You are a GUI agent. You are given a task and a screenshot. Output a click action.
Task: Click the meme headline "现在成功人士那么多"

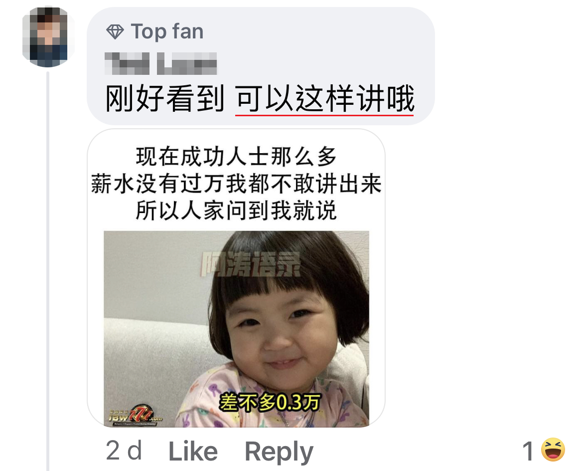pos(236,156)
